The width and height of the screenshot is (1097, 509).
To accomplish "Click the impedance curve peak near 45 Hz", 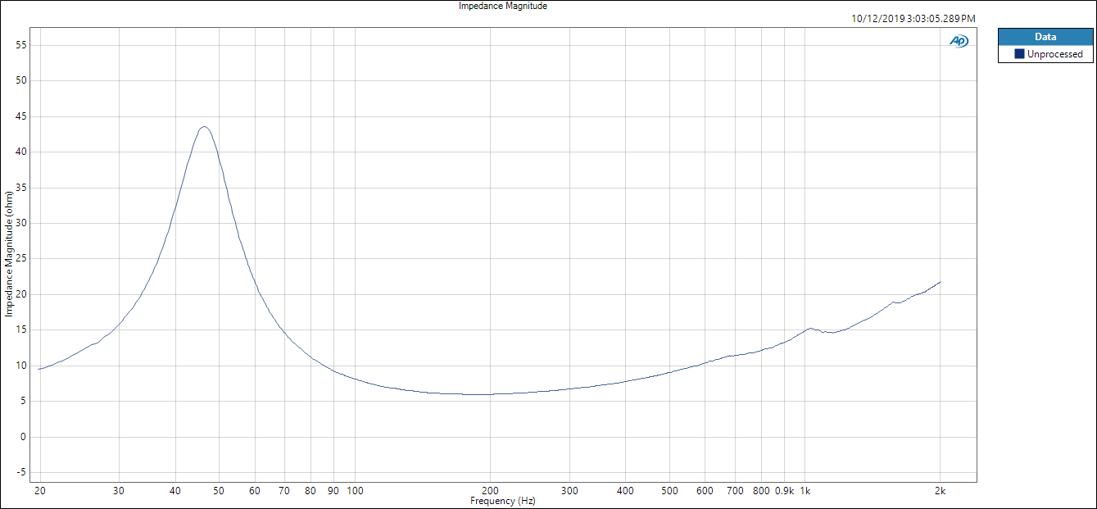I will tap(204, 127).
